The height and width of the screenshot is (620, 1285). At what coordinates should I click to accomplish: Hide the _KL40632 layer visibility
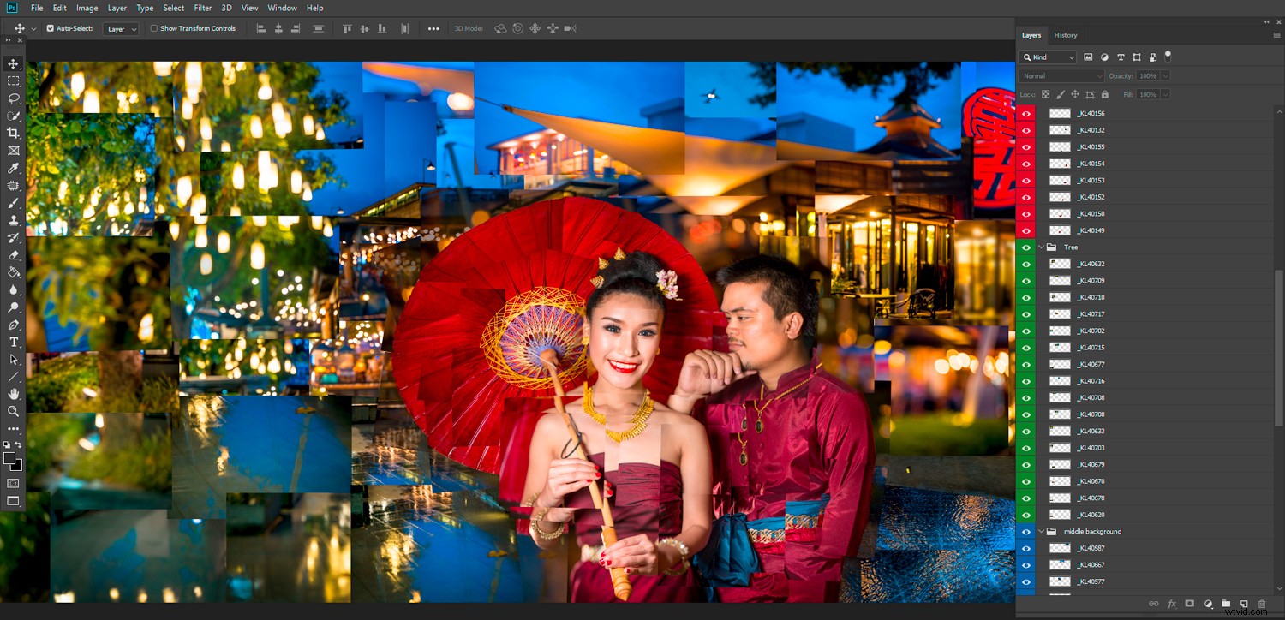pyautogui.click(x=1025, y=264)
